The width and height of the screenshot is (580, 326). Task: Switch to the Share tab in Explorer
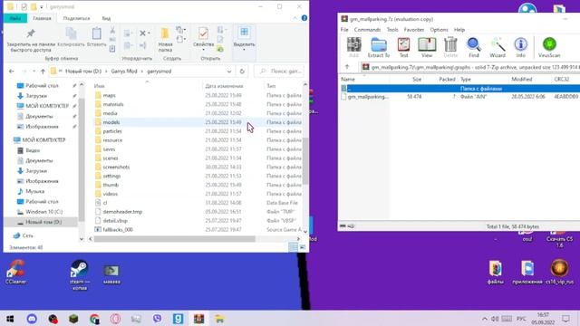[76, 18]
